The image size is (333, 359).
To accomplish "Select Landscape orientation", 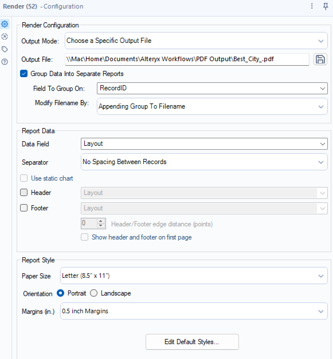I will [x=93, y=293].
